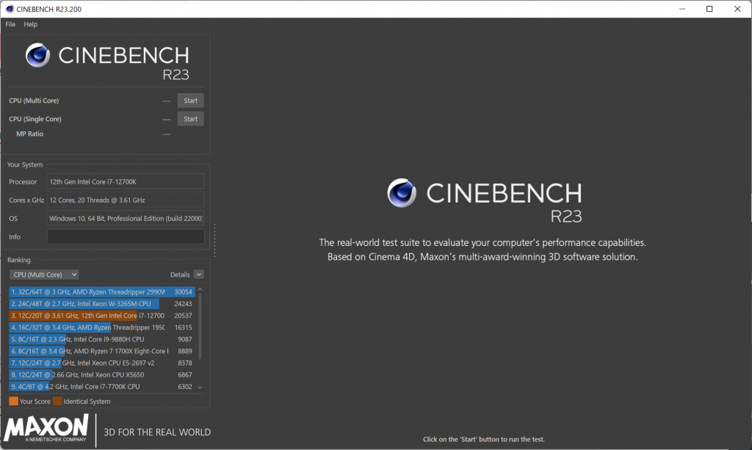752x450 pixels.
Task: Click the ranking list scroll down arrow
Action: coord(200,387)
